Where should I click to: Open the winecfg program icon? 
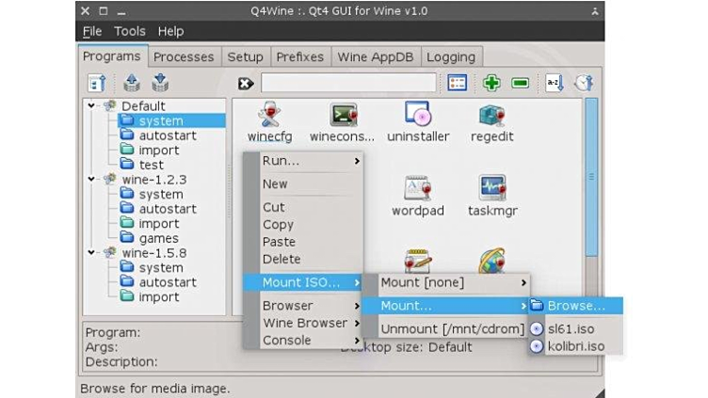270,116
